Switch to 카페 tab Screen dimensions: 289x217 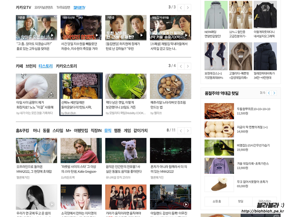pos(19,66)
